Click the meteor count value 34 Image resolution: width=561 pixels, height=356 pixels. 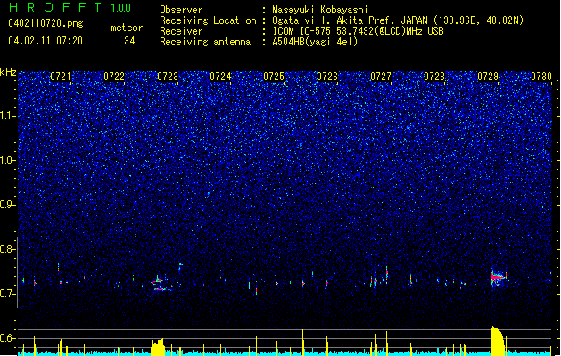point(129,41)
